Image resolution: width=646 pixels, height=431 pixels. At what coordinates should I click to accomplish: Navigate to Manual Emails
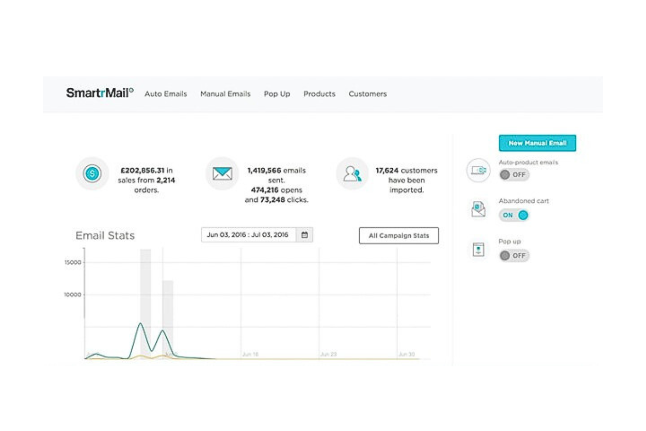coord(225,93)
